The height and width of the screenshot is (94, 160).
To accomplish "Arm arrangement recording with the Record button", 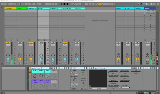I will tap(67, 4).
